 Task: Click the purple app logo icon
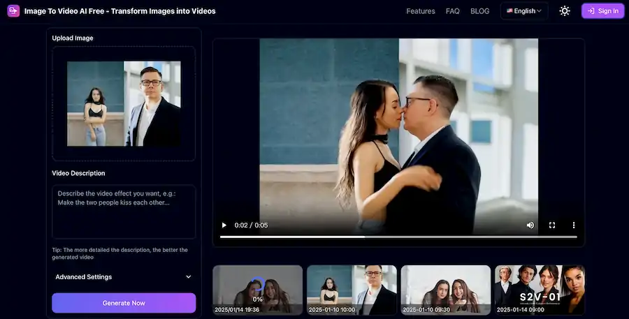(x=13, y=11)
